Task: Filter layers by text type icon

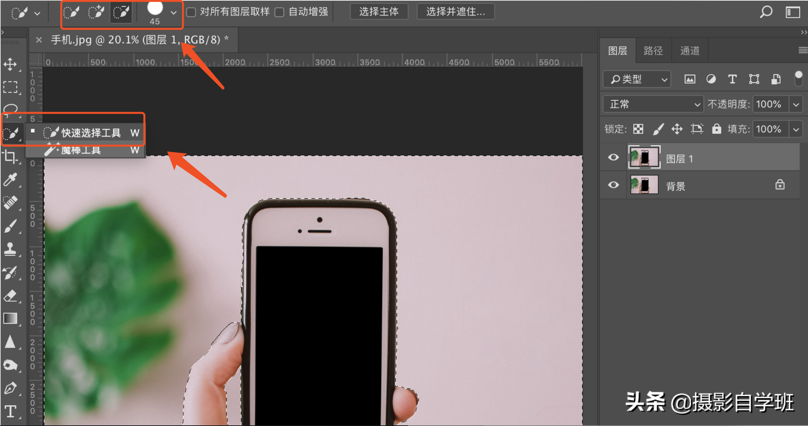Action: click(x=733, y=79)
